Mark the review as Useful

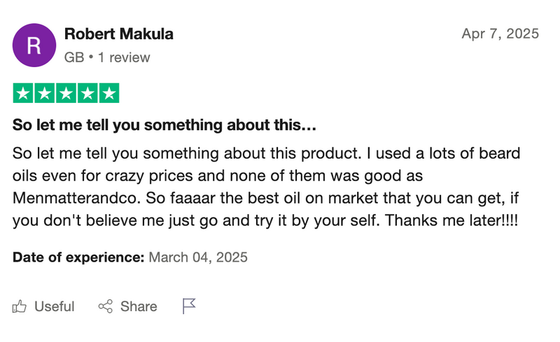[54, 306]
